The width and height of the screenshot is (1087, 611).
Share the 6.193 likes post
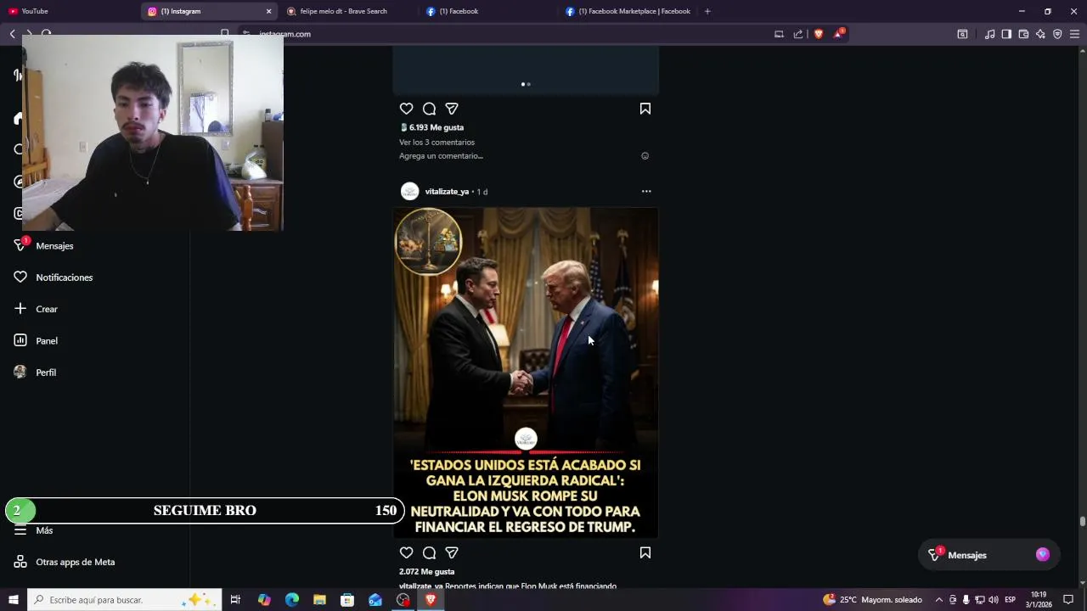(452, 109)
